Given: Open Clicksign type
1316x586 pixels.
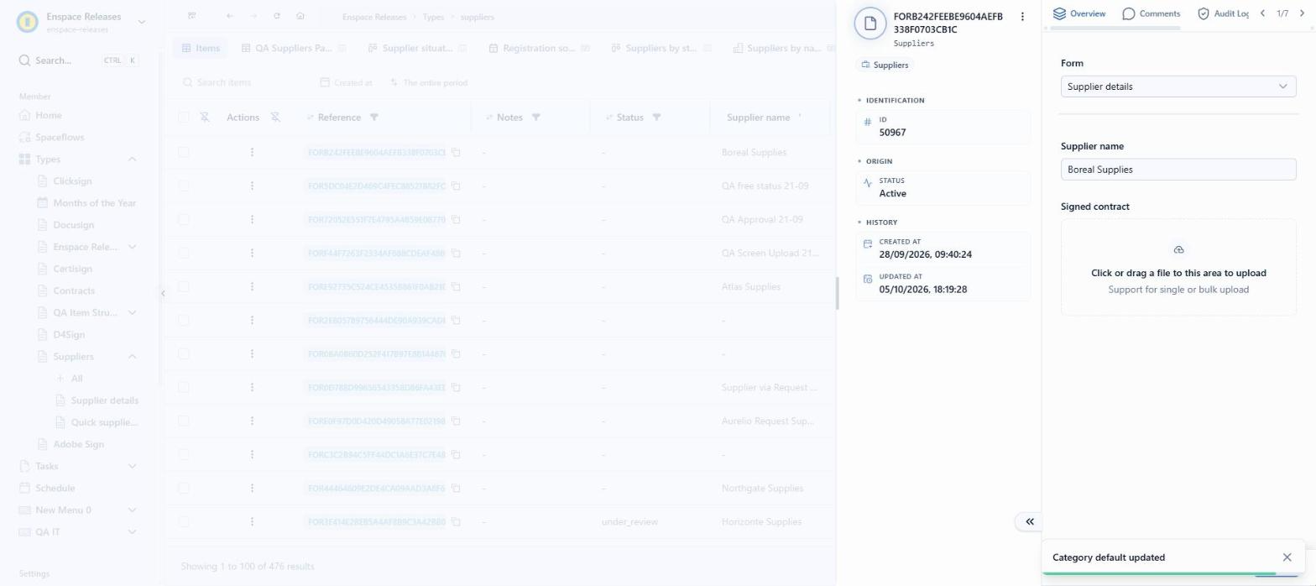Looking at the screenshot, I should tap(72, 181).
